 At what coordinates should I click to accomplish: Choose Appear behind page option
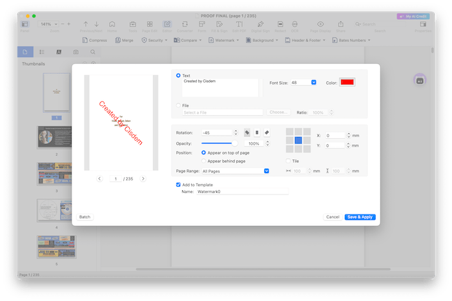coord(203,161)
